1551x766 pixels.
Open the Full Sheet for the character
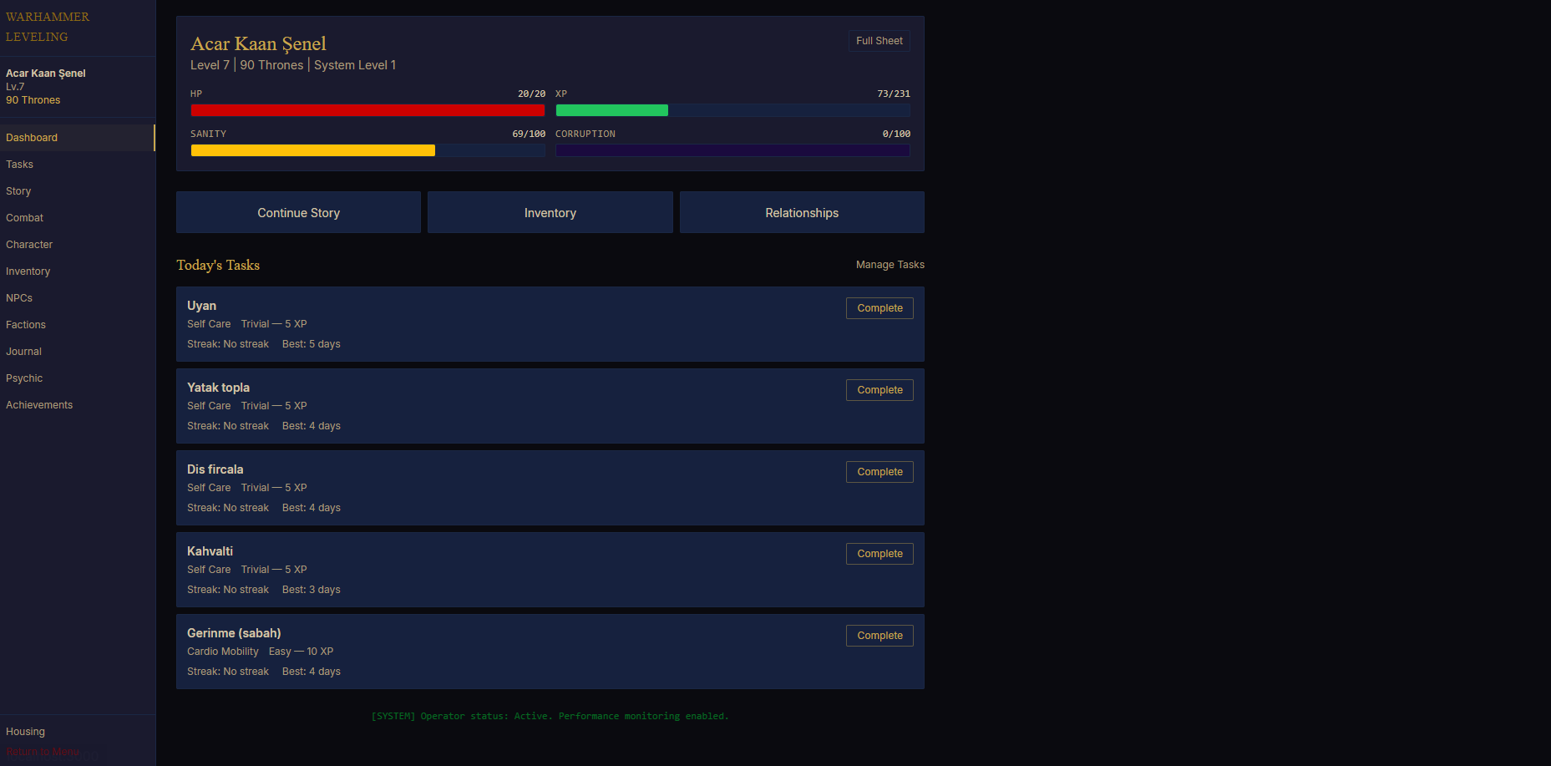(879, 41)
